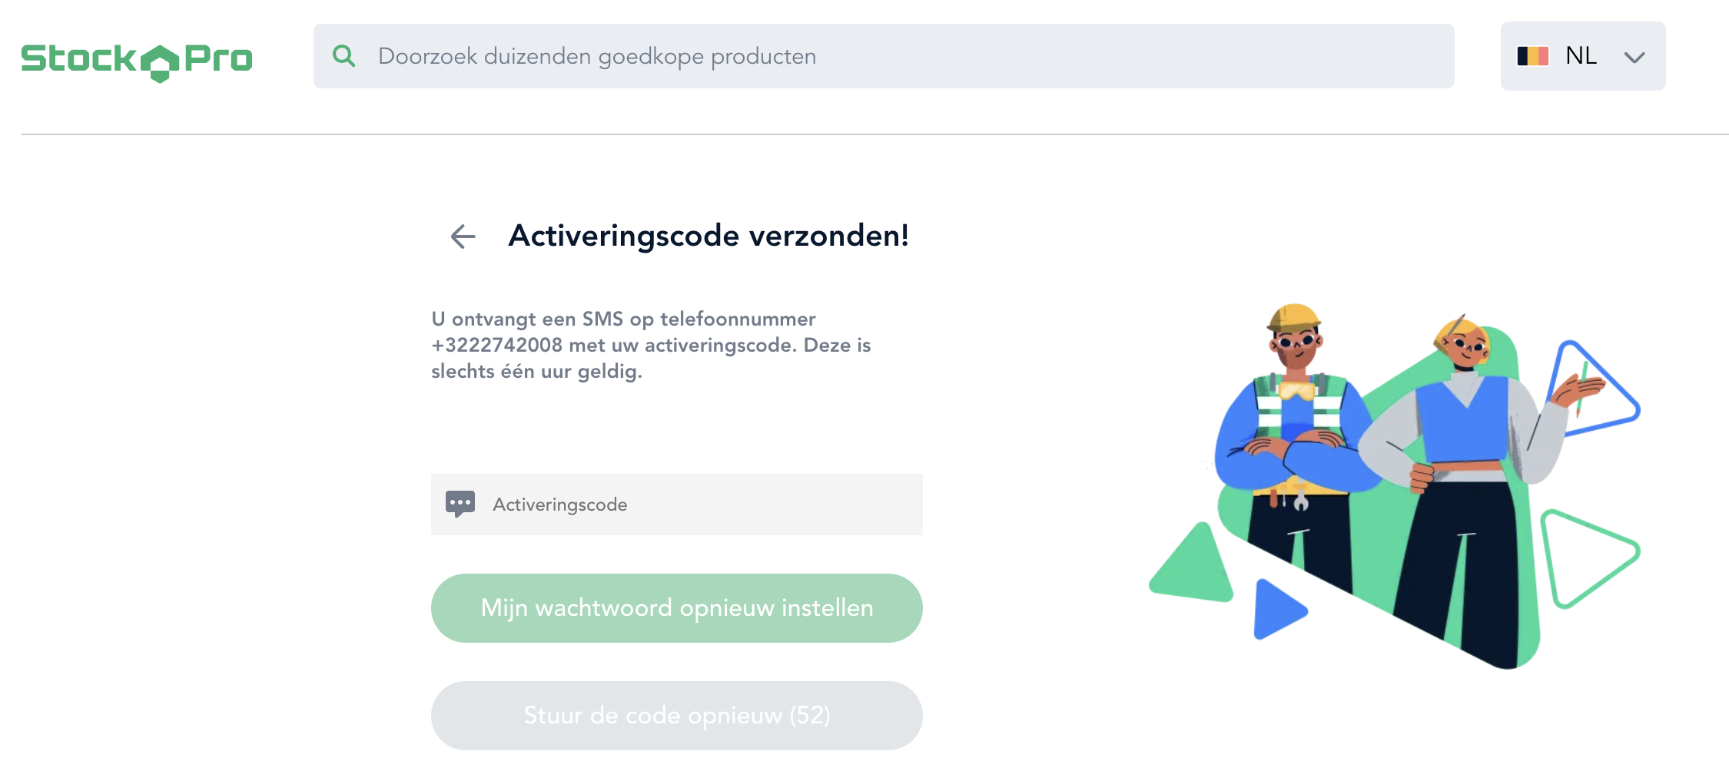Screen dimensions: 1729x771
Task: Click the NL language label
Action: click(x=1581, y=56)
